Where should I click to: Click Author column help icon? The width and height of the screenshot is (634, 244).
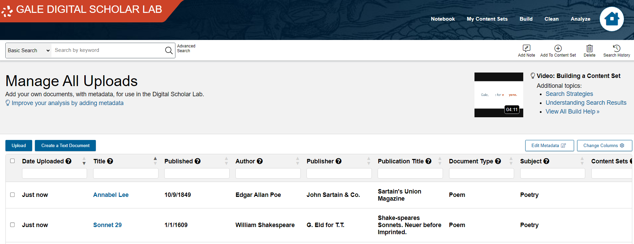click(260, 161)
